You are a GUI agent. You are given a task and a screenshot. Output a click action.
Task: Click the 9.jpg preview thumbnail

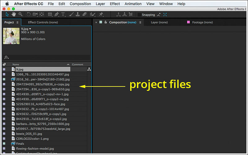11,36
